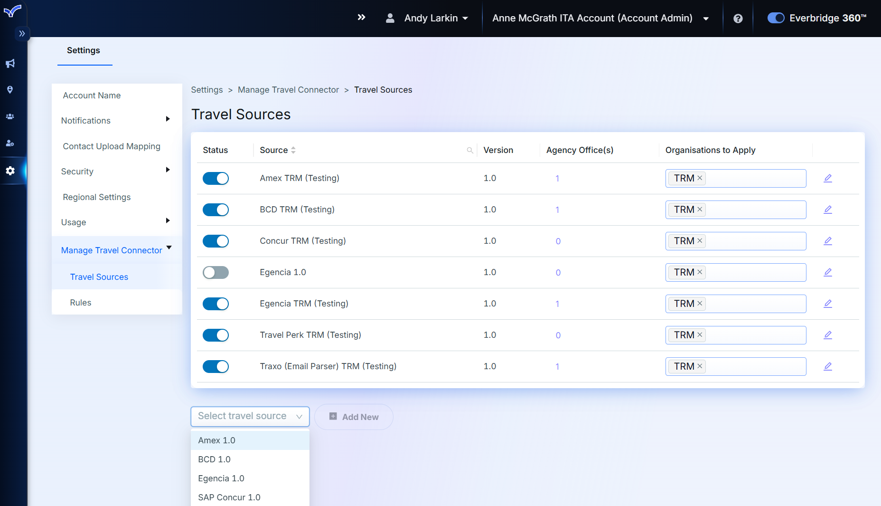
Task: Go to Manage Travel Connector breadcrumb link
Action: [288, 90]
